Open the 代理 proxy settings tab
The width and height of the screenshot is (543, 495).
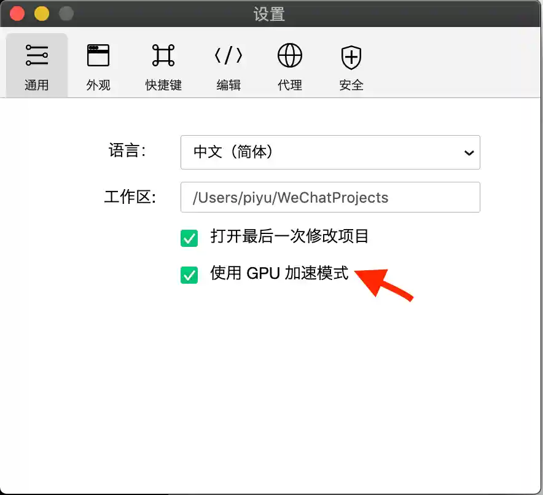click(289, 66)
